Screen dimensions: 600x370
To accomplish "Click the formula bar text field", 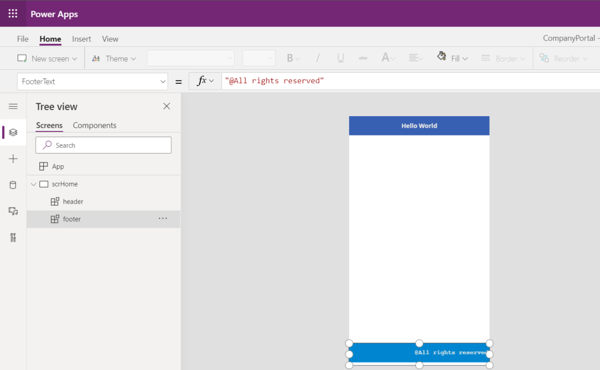I will pyautogui.click(x=411, y=81).
